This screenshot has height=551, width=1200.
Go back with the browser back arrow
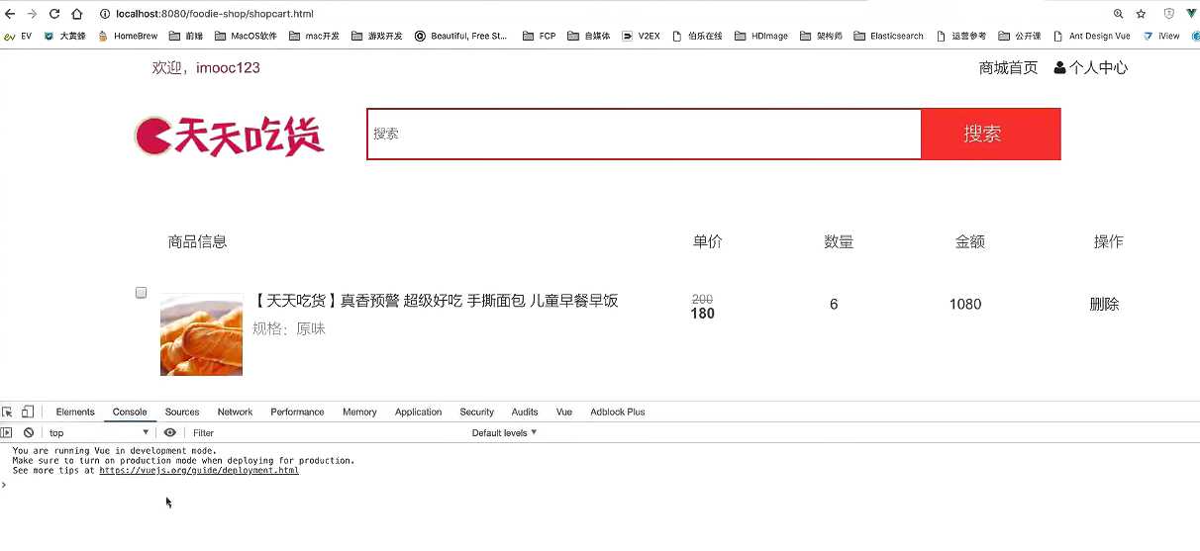point(10,14)
